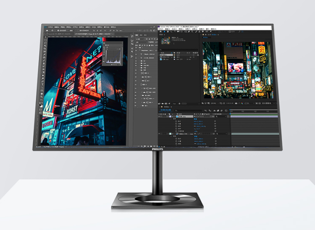Viewport: 315px width, 230px height.
Task: Hide the first timeline layer via its eye toggle
Action: click(x=159, y=116)
